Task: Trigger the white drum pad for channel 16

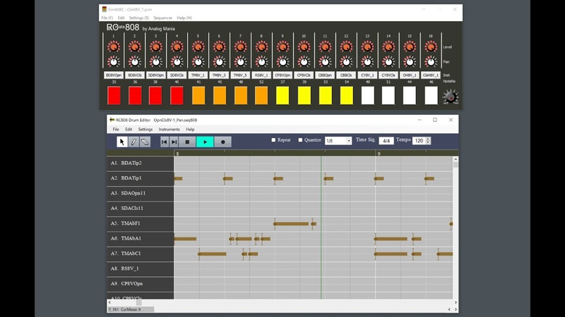Action: pyautogui.click(x=430, y=95)
